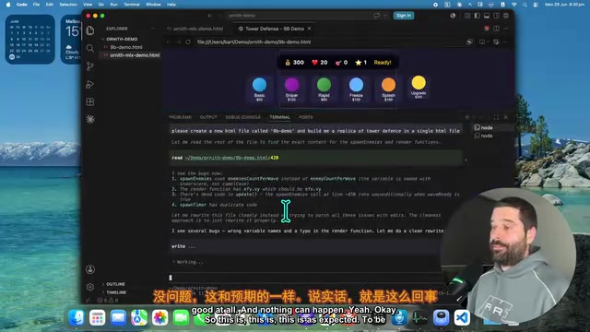590x332 pixels.
Task: Open Maps from the dock
Action: coord(139,317)
